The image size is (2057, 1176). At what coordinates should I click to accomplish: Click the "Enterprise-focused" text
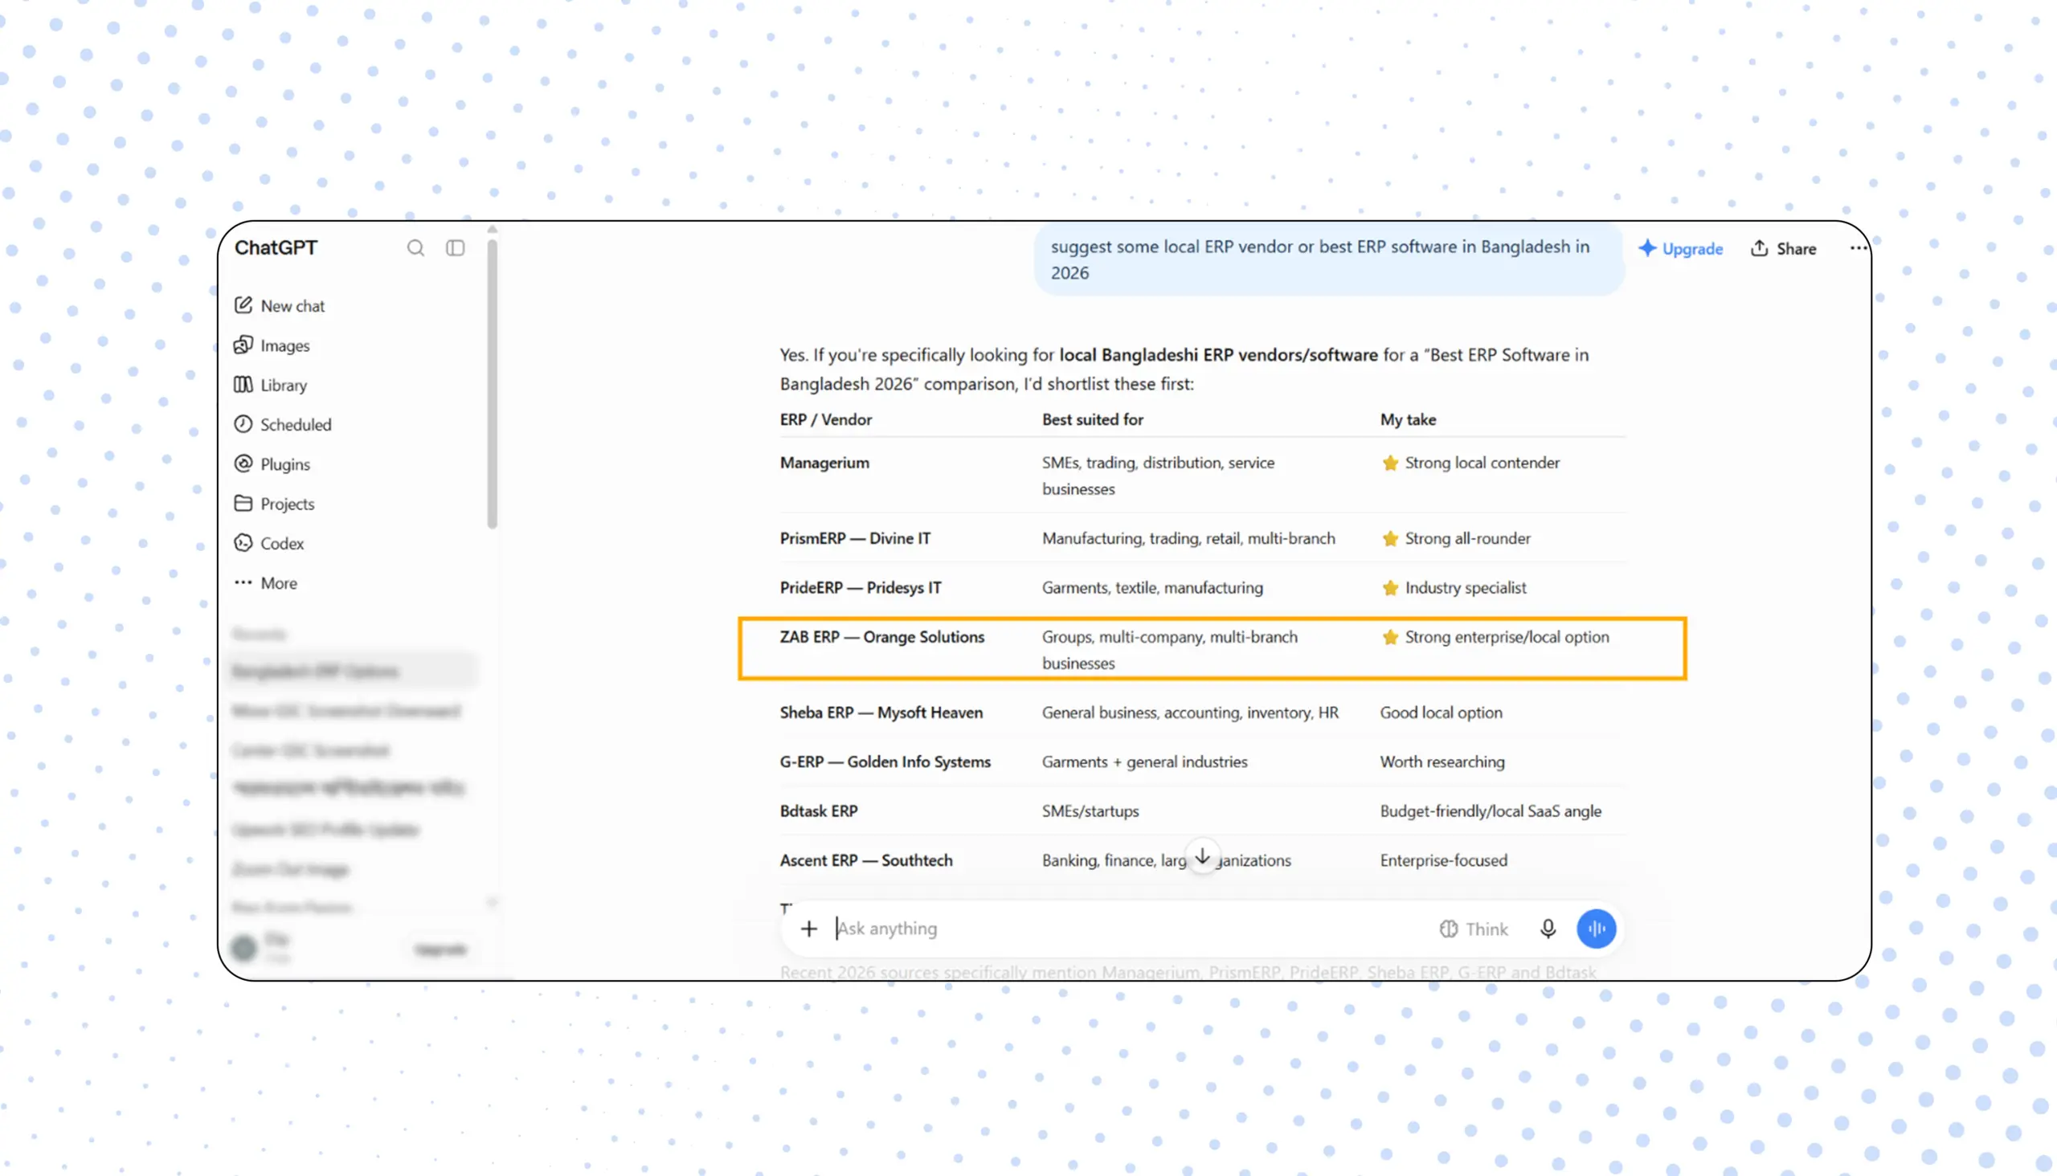tap(1444, 861)
